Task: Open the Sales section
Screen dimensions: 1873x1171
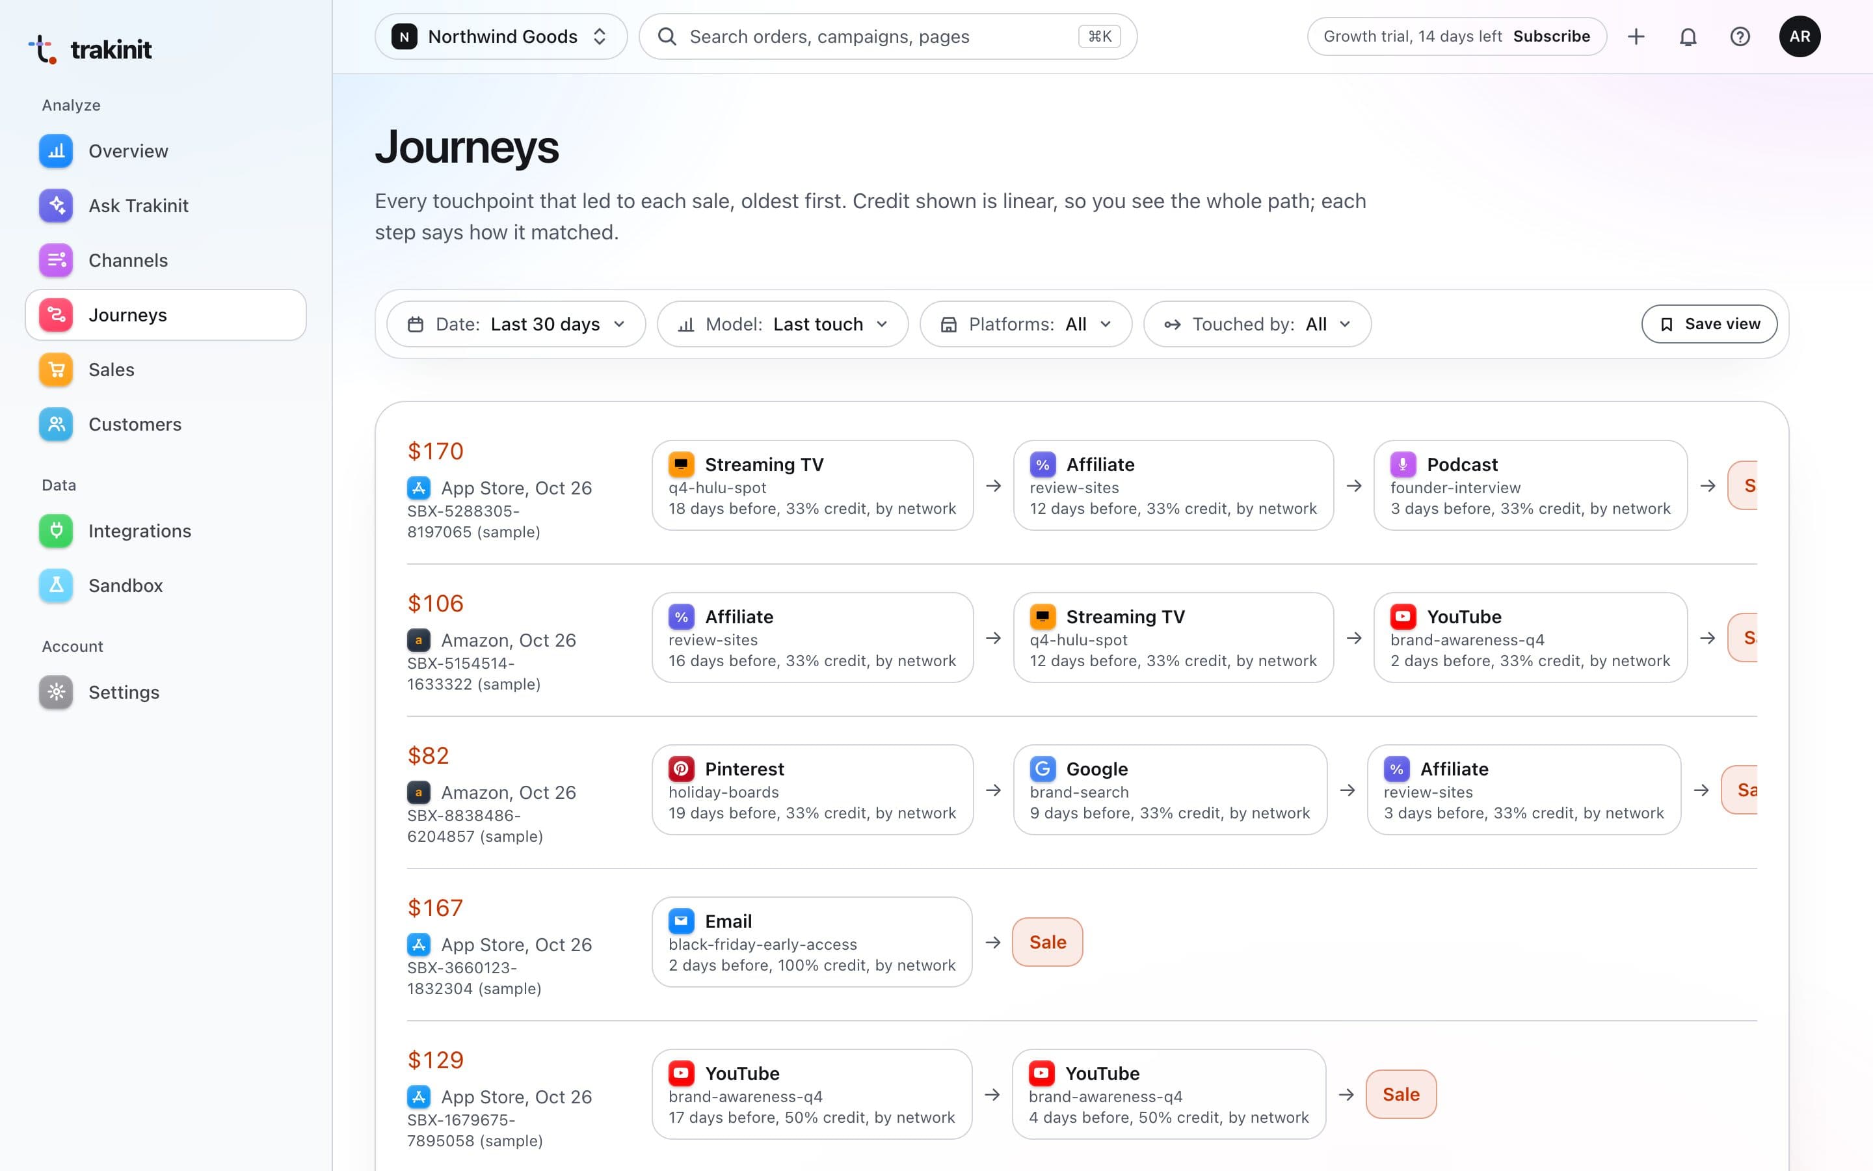Action: pos(166,370)
